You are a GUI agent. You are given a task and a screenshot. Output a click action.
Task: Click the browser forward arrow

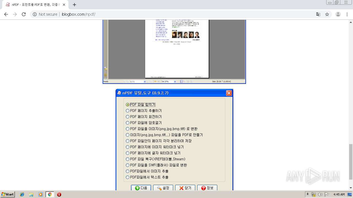(x=15, y=14)
